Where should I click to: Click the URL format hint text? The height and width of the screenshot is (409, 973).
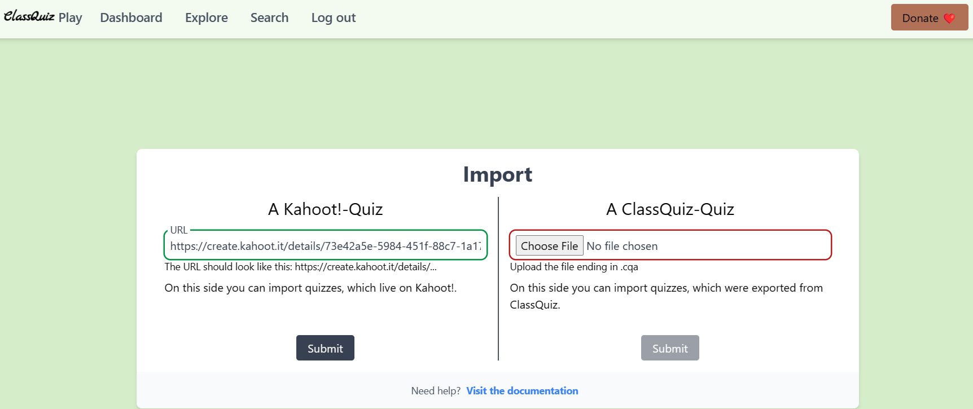tap(300, 267)
